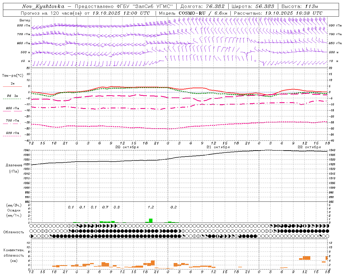
Task: Click the Осадки precipitation label
Action: (x=14, y=210)
